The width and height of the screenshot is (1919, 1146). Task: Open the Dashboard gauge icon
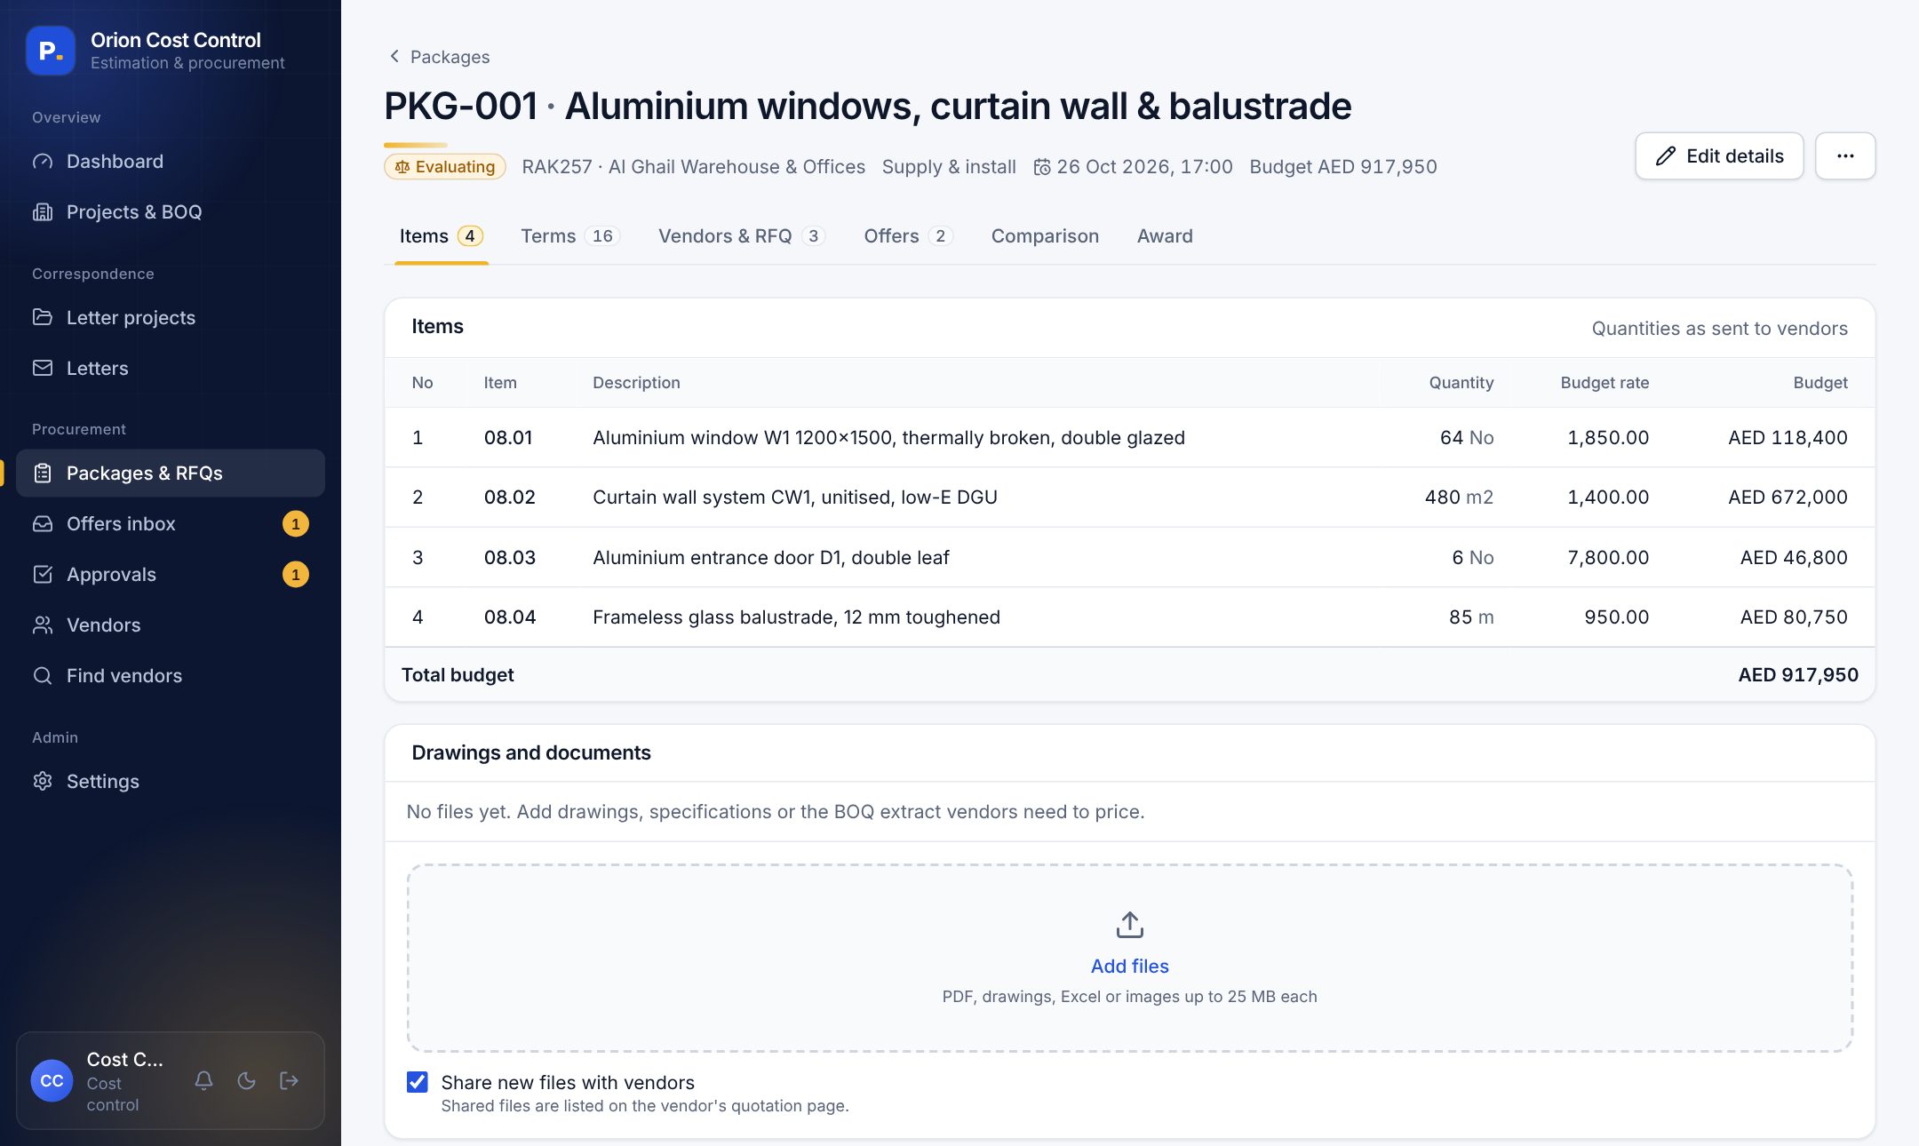[43, 162]
